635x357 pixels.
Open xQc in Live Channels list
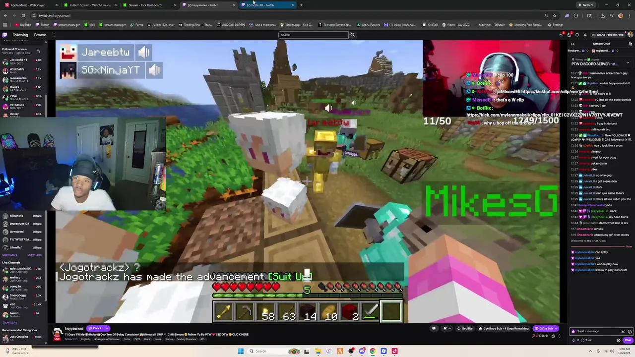coord(22,305)
